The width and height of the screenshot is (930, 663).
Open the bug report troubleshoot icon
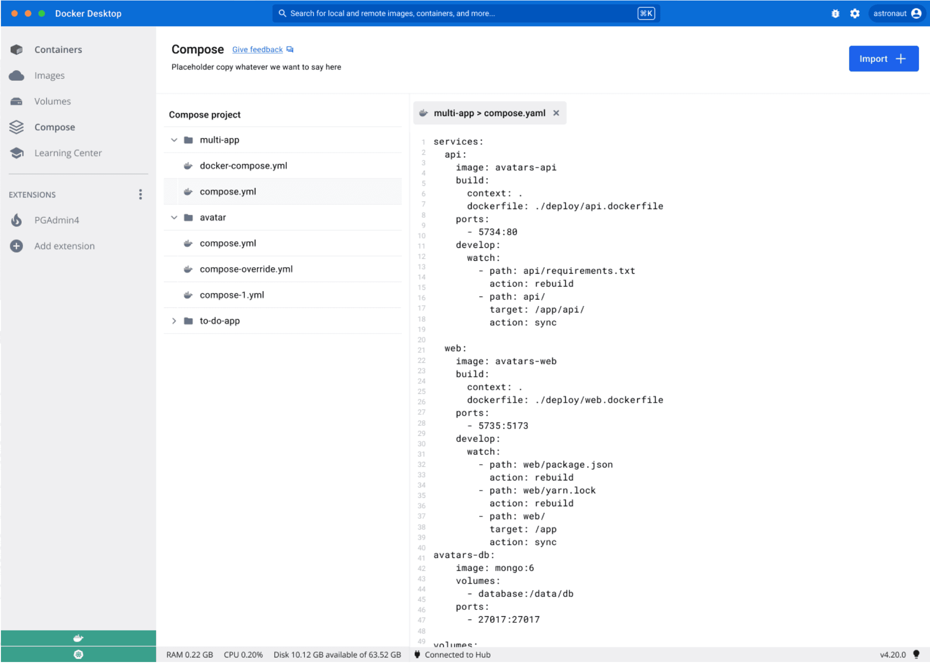tap(835, 14)
